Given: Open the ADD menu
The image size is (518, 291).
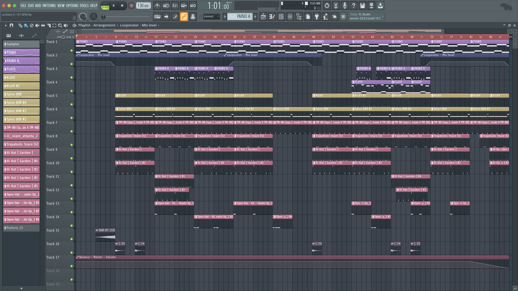Looking at the screenshot, I should click(x=38, y=6).
